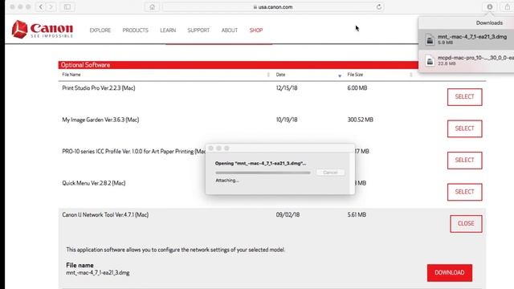Open the SHOP menu
This screenshot has width=514, height=289.
256,31
